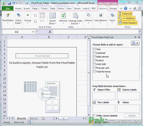Open the File tab
This screenshot has width=143, height=126.
[x=8, y=9]
